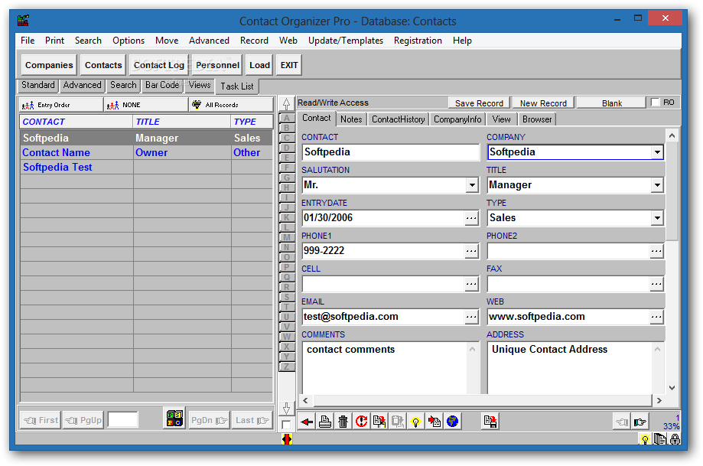Click the status bar light bulb icon
703x466 pixels.
[645, 439]
